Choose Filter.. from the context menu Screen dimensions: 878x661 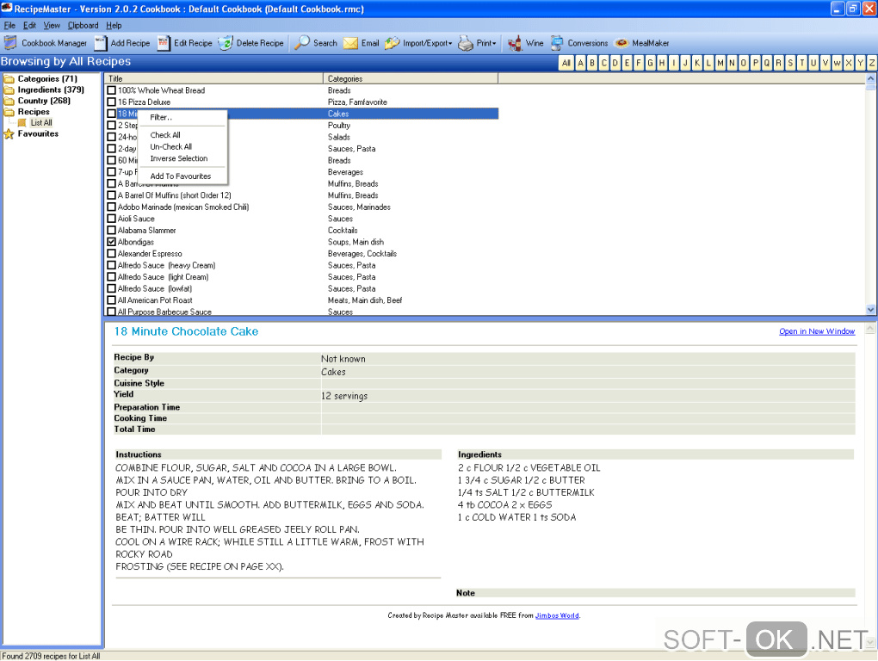pyautogui.click(x=182, y=118)
